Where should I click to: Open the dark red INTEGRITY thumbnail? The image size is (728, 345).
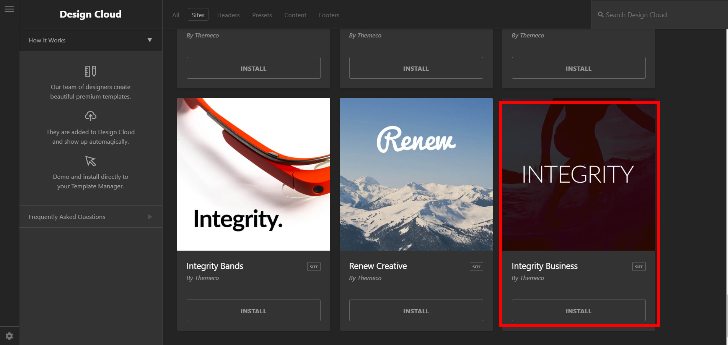(579, 174)
